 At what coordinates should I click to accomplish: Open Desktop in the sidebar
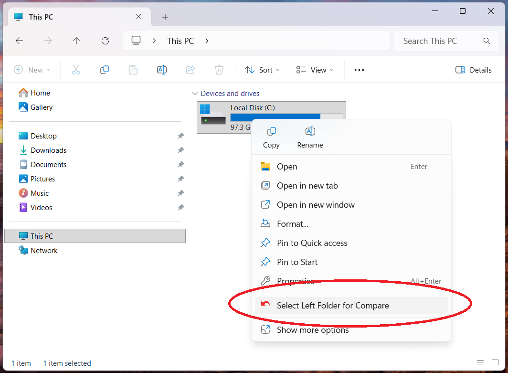coord(38,136)
